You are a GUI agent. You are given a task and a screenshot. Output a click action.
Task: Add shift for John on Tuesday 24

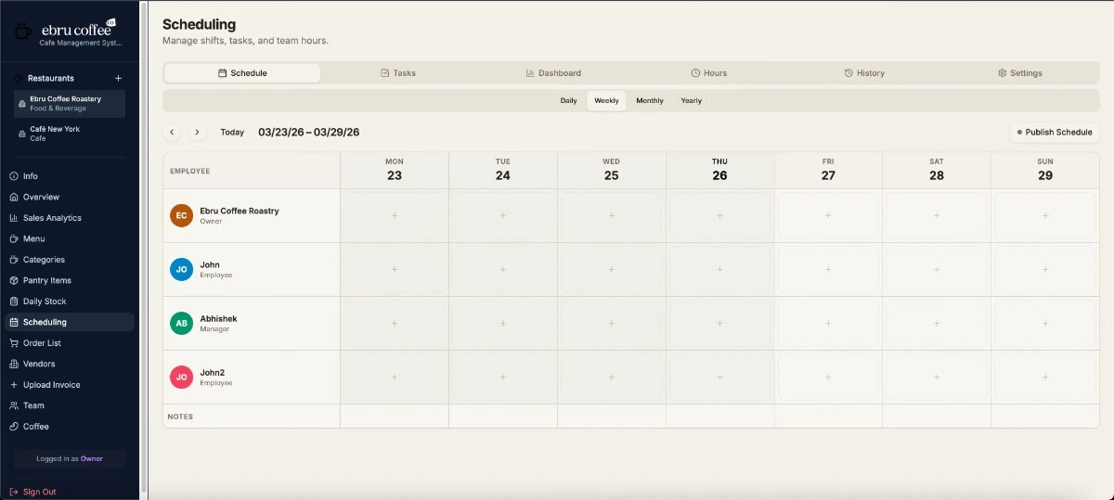503,269
